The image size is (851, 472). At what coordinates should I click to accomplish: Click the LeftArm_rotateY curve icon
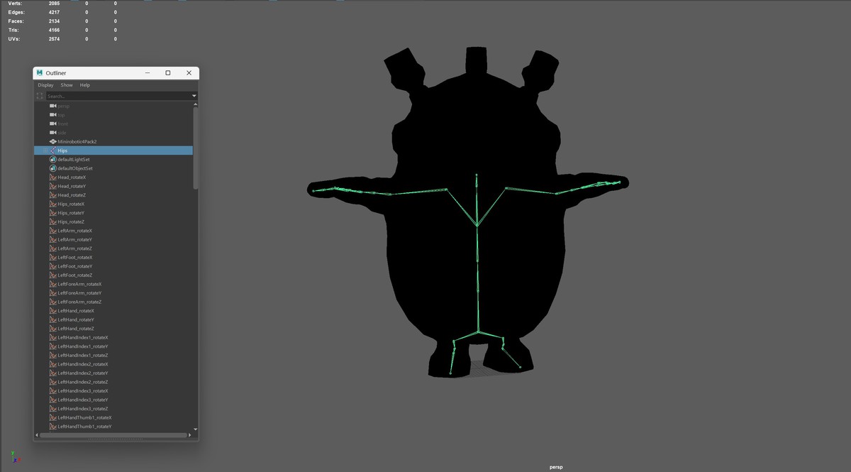[x=53, y=240]
